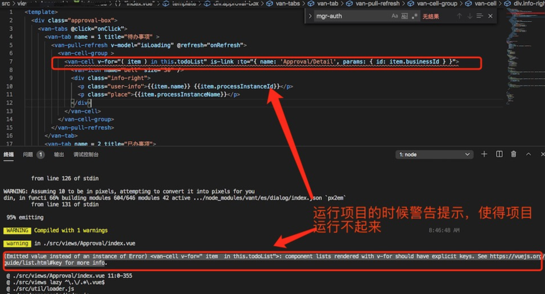Select breadcrumb item van-tabs
This screenshot has height=294, width=545.
pyautogui.click(x=288, y=3)
